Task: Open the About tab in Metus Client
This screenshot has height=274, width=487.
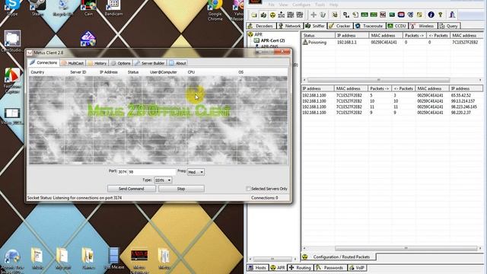Action: tap(177, 63)
